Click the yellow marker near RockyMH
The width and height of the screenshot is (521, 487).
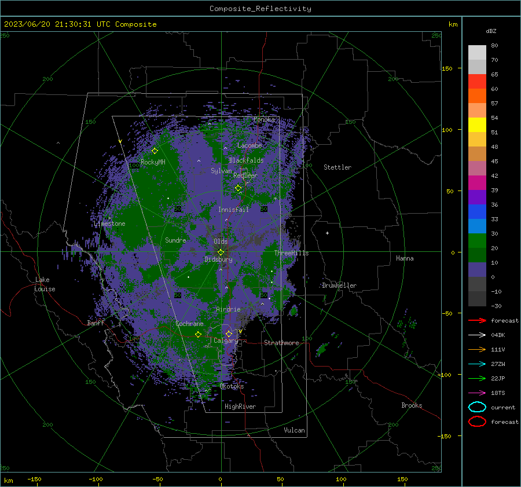click(x=155, y=151)
